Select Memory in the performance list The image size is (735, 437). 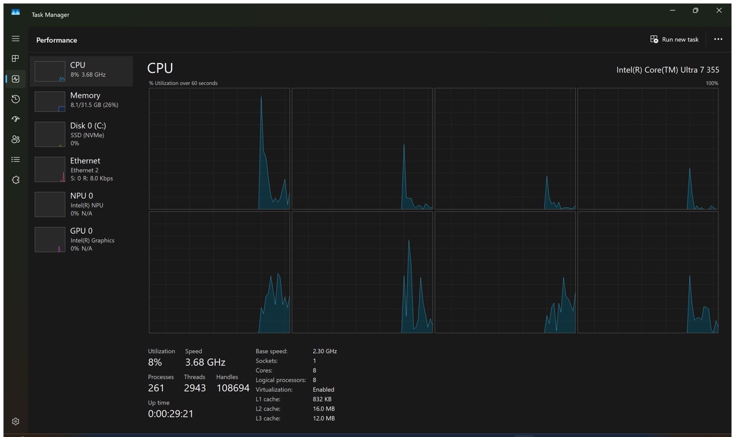tap(81, 101)
